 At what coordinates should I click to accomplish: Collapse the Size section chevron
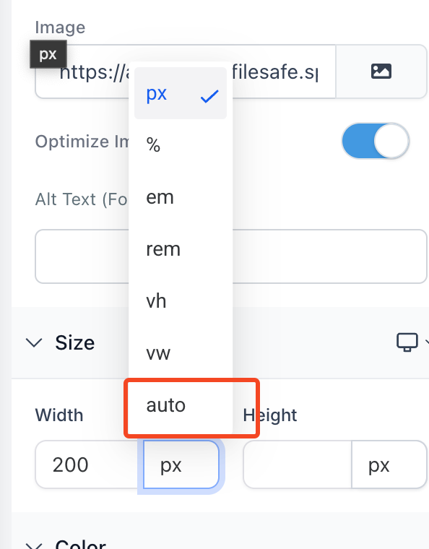pyautogui.click(x=34, y=343)
